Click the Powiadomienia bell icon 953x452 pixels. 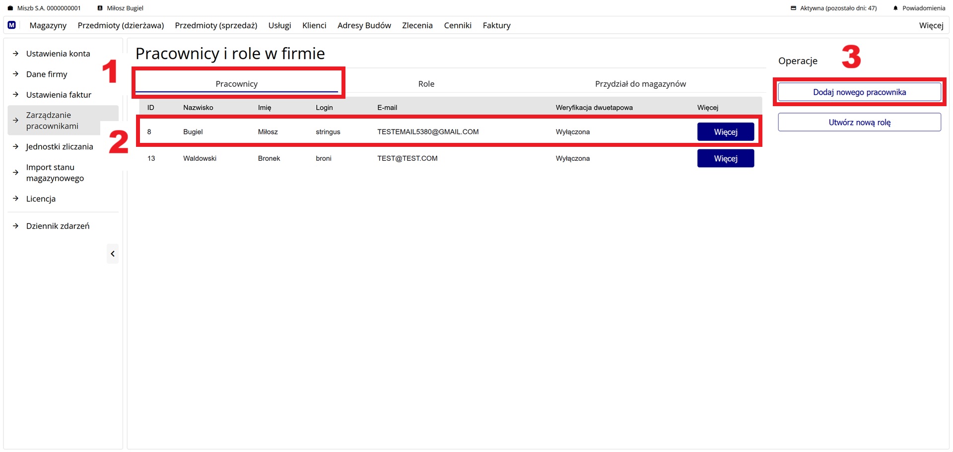(895, 8)
